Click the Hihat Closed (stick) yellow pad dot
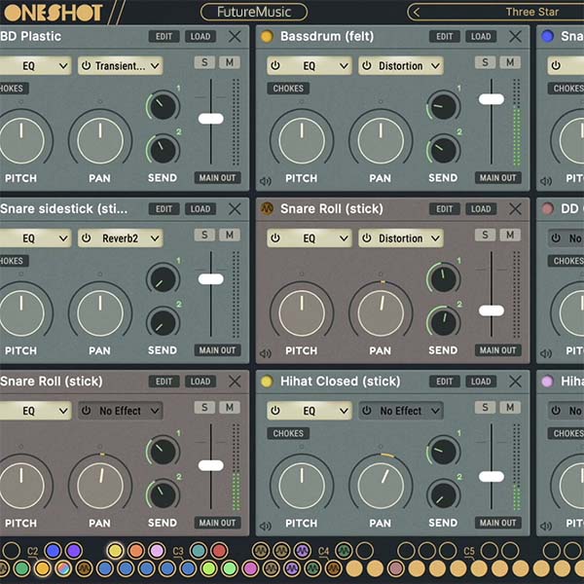The image size is (584, 584). click(x=267, y=381)
